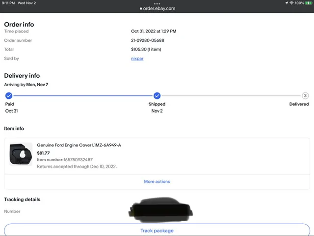The width and height of the screenshot is (314, 236).
Task: Click the Paid Oct 31 date label
Action: click(x=11, y=111)
